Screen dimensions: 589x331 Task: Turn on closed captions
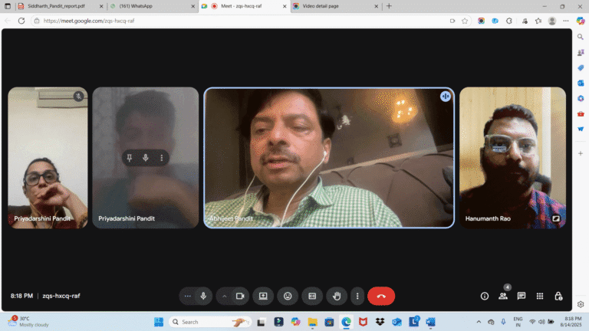coord(312,296)
